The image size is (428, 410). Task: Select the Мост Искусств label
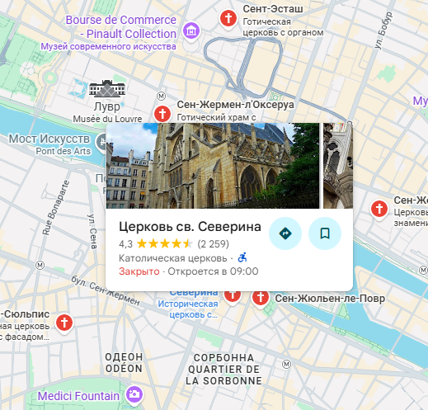49,139
